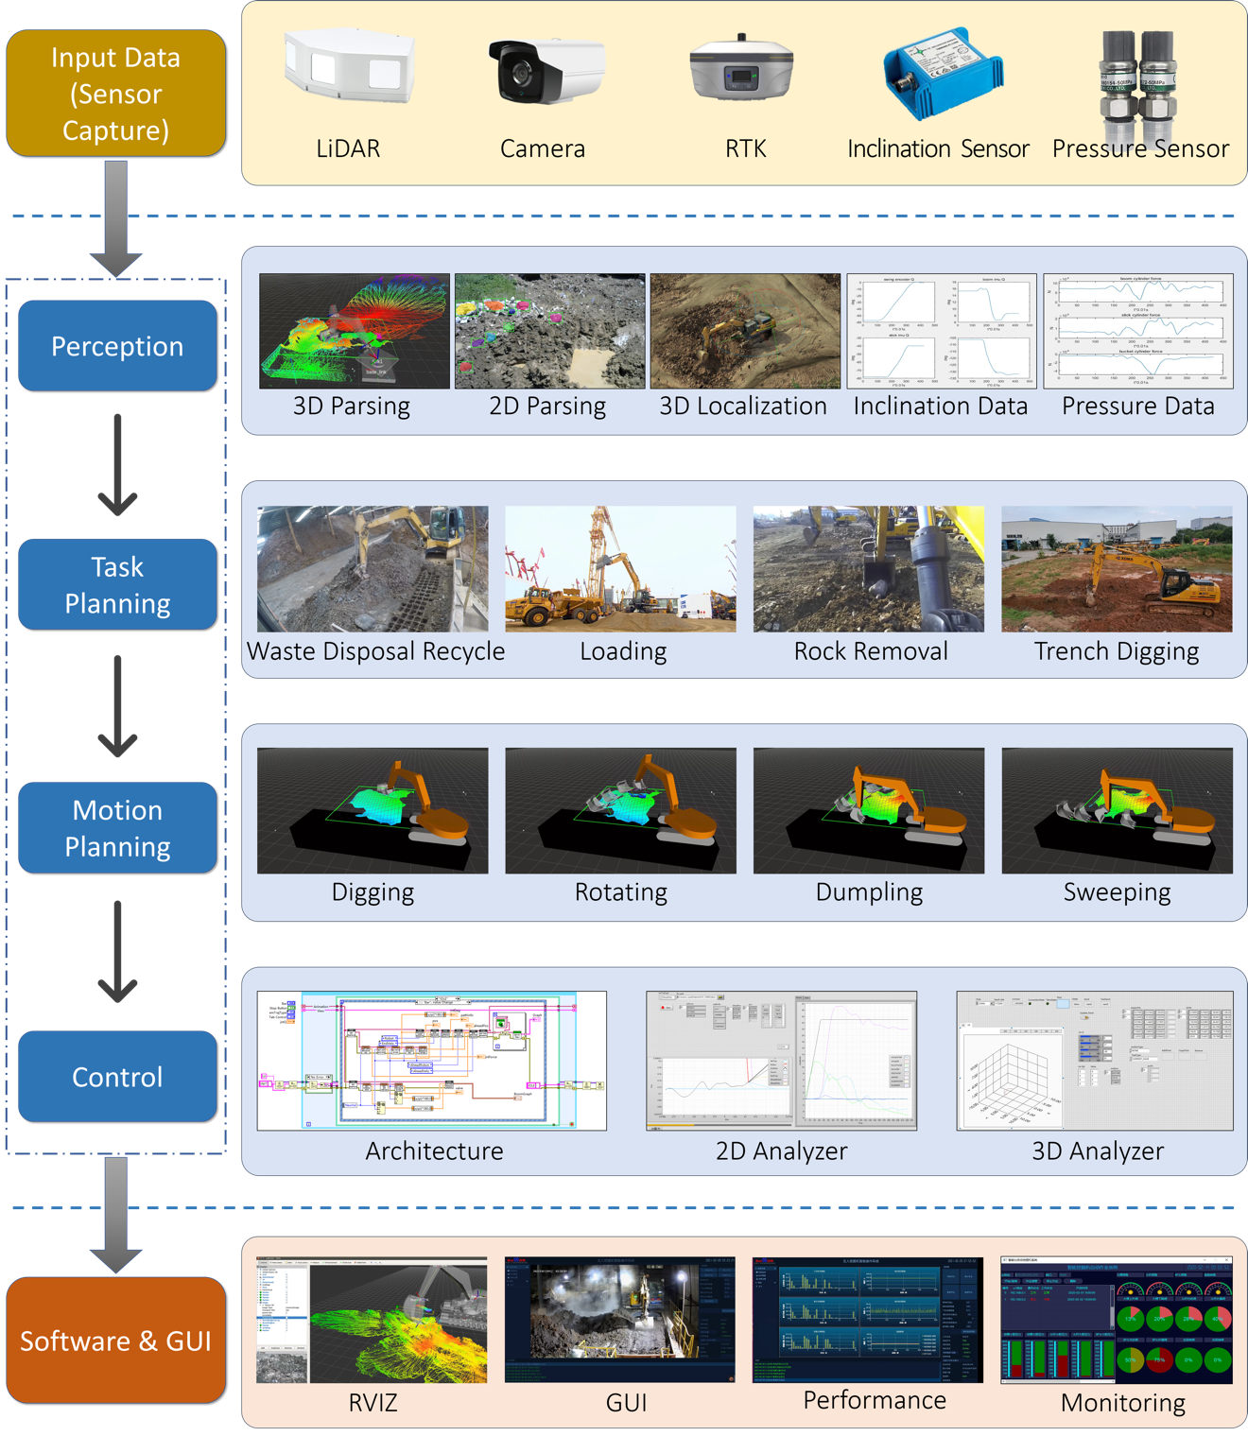Click the 'Rotating' caption

tap(621, 892)
